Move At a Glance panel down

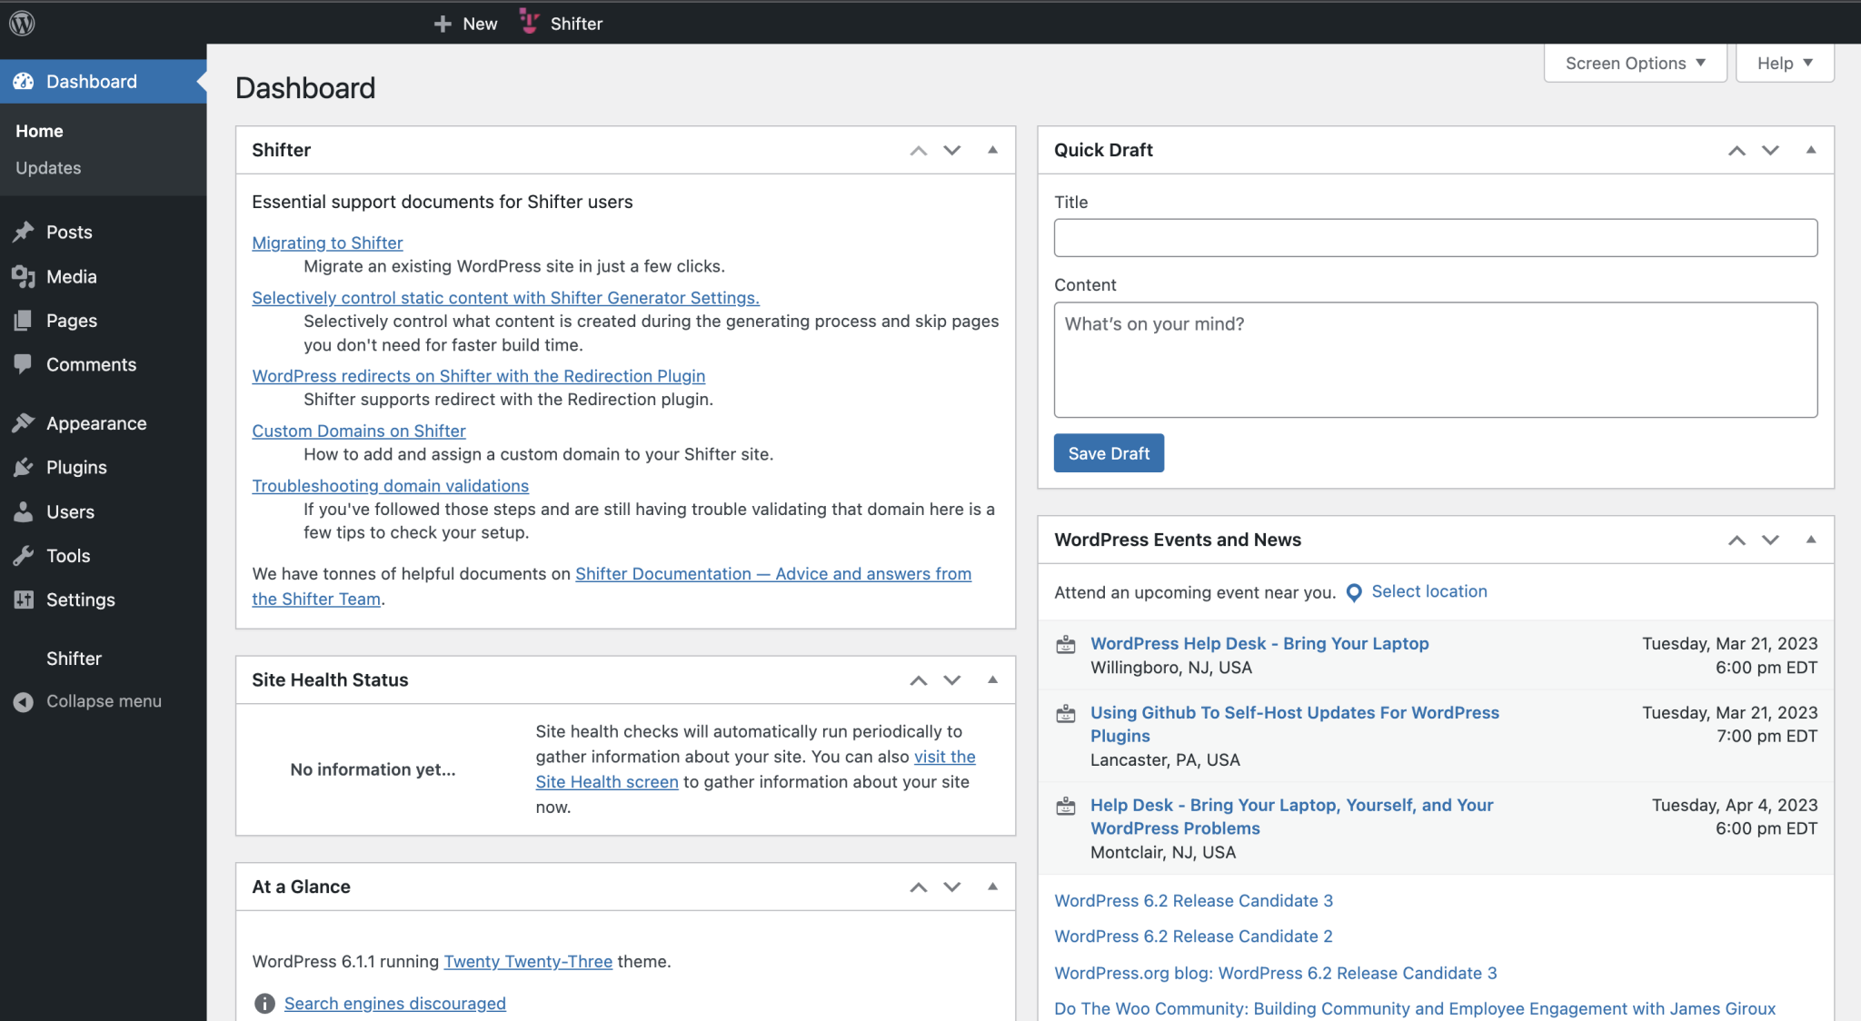[951, 887]
